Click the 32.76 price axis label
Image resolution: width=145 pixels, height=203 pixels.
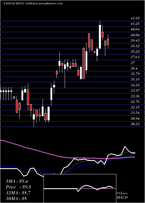[135, 102]
